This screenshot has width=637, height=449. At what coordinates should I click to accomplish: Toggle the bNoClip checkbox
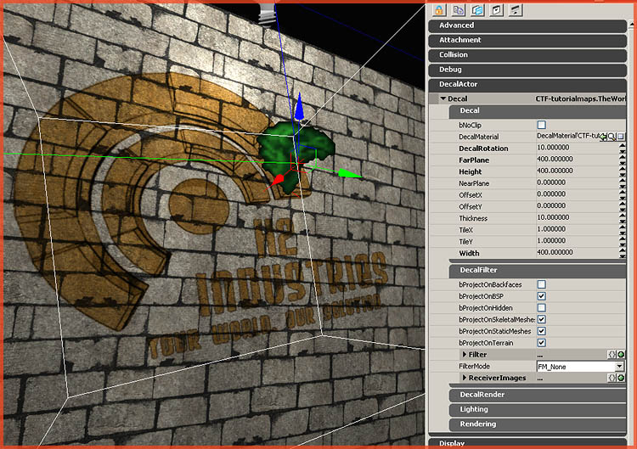tap(542, 125)
